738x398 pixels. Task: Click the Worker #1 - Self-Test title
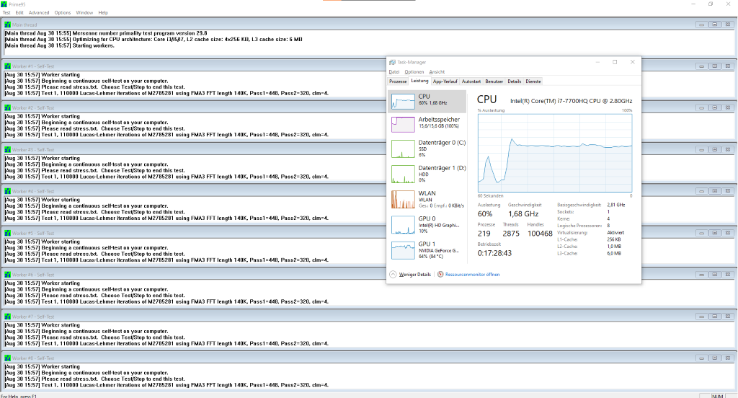33,66
